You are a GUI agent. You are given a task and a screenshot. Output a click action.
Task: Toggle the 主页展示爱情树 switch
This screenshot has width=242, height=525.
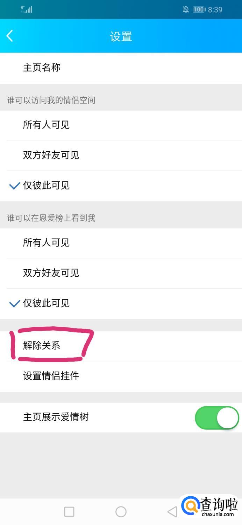click(x=217, y=417)
